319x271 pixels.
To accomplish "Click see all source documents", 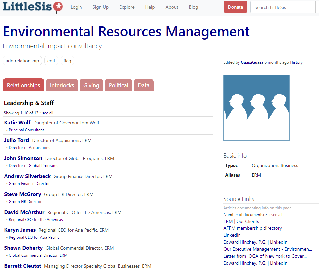I will click(x=277, y=215).
